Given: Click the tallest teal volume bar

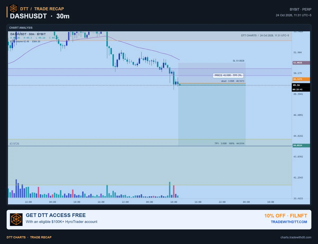Looking at the screenshot, I should pyautogui.click(x=169, y=190).
